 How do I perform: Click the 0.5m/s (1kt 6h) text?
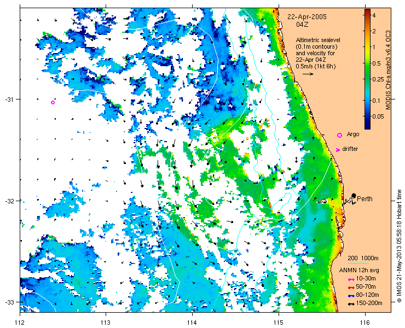(x=316, y=67)
